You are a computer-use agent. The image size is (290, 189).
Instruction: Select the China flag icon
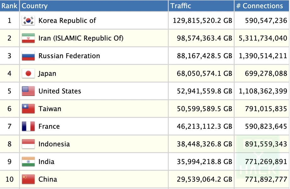point(28,179)
